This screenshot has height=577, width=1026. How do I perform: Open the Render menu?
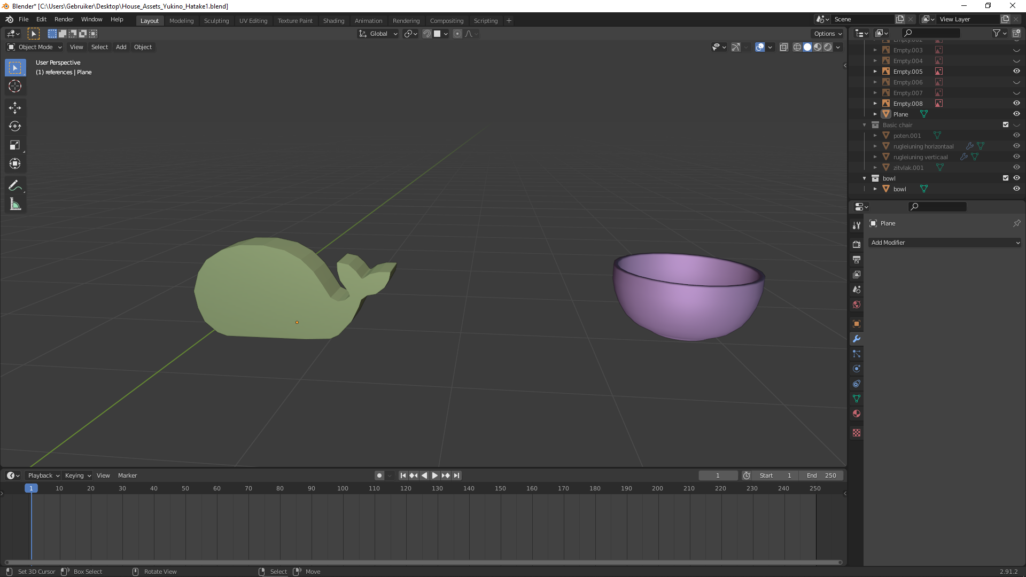pos(64,19)
